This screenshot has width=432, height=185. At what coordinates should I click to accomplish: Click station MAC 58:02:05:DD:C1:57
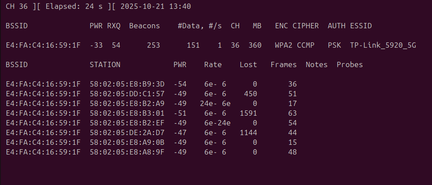point(127,94)
